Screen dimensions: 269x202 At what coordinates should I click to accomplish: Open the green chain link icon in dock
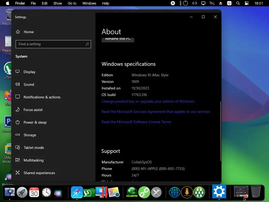[x=144, y=192]
